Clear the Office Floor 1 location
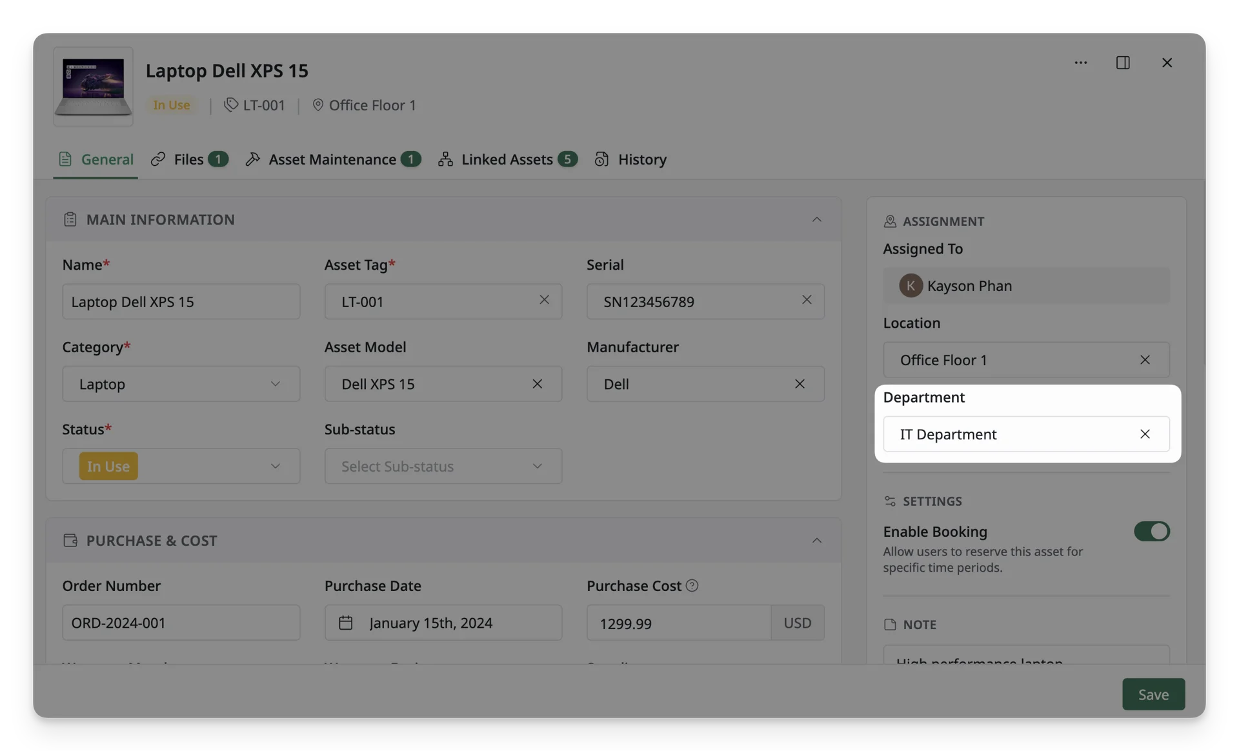The width and height of the screenshot is (1239, 751). coord(1144,360)
